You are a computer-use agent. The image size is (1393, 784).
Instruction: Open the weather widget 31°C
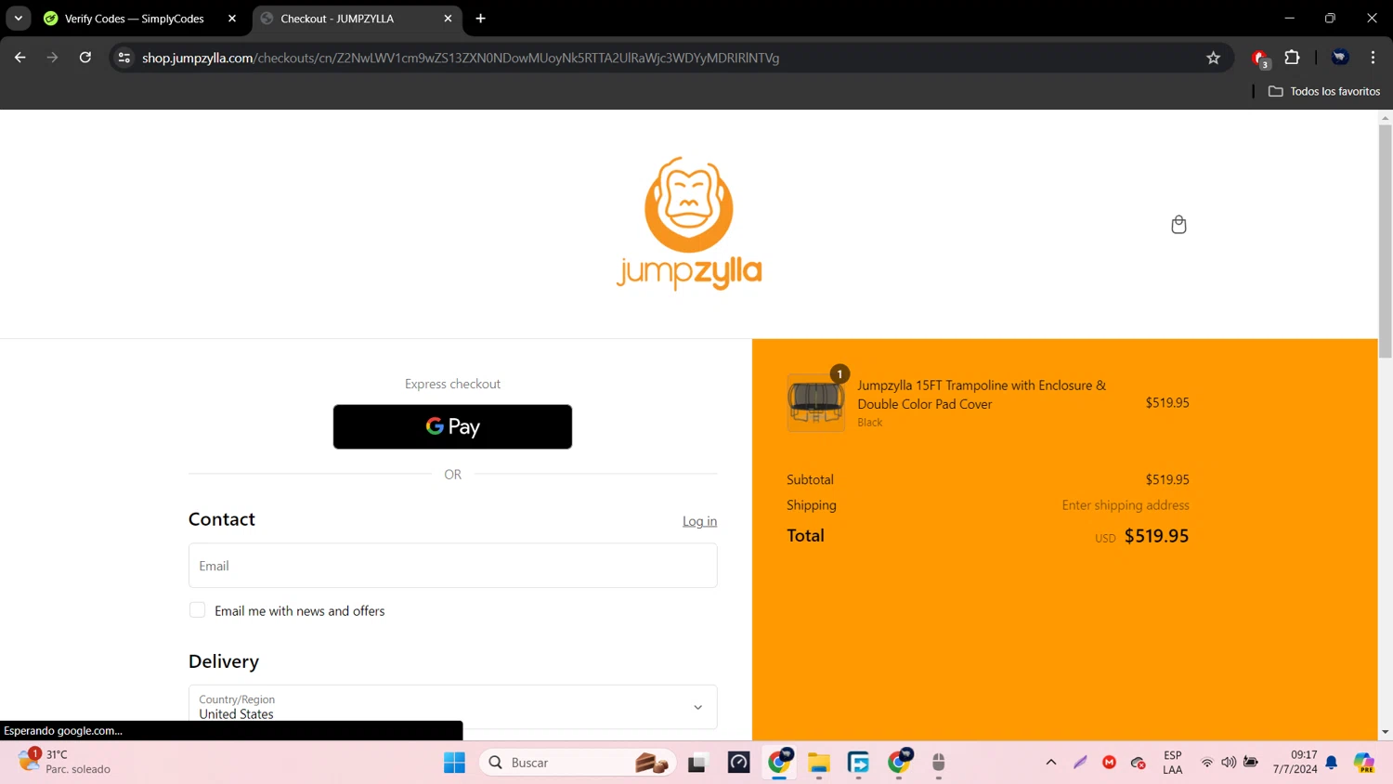click(63, 762)
